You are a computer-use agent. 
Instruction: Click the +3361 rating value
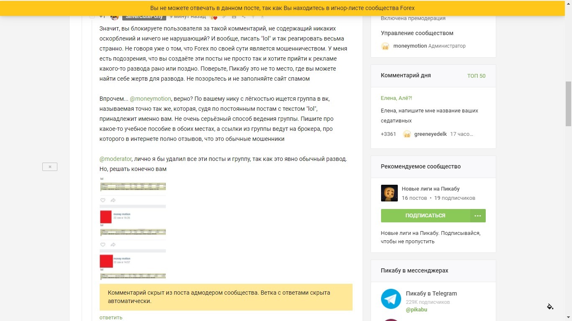tap(389, 134)
